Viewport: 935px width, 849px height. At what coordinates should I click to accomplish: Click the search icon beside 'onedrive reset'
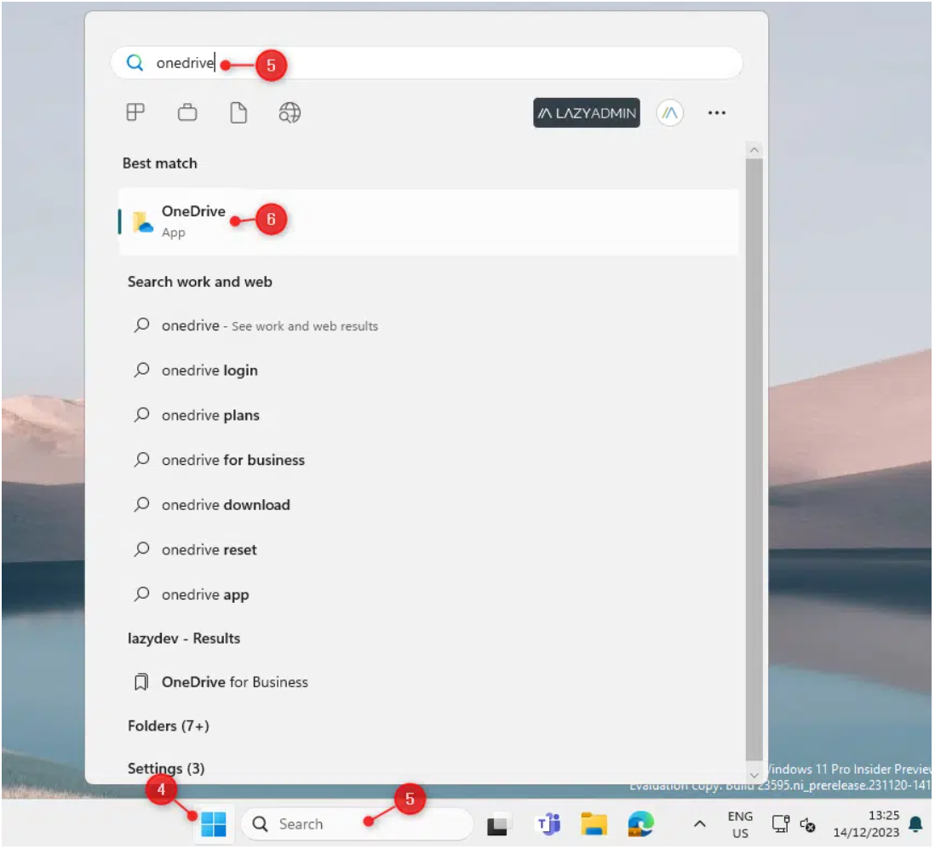click(141, 548)
